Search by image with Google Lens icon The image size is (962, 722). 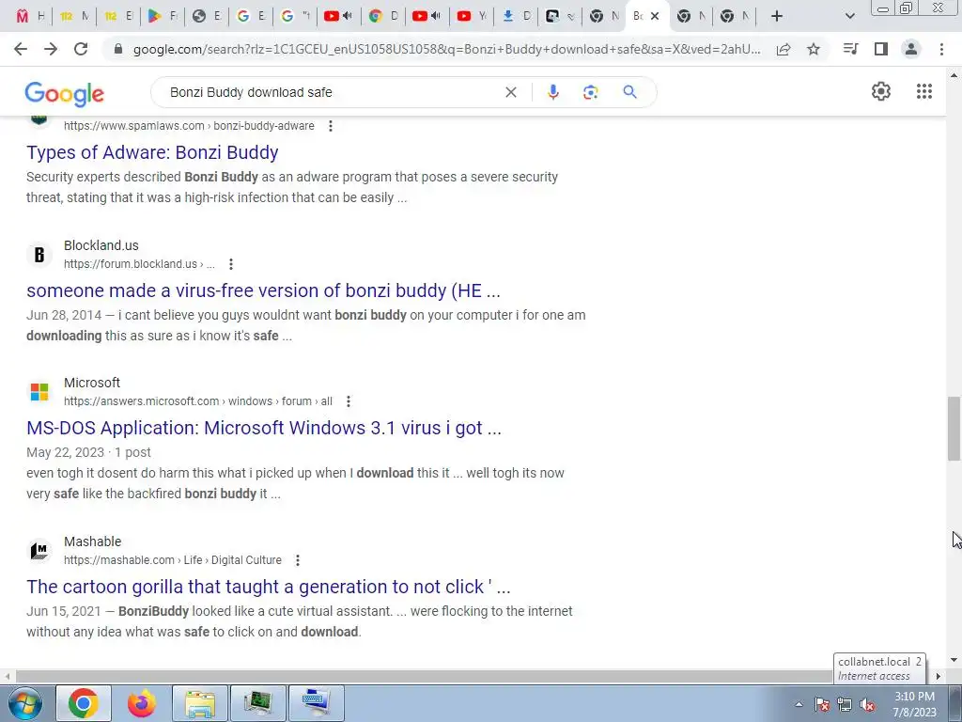click(590, 92)
